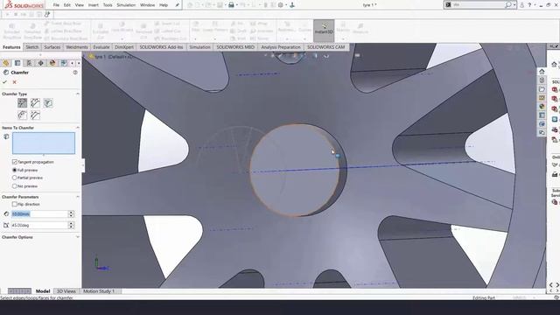The image size is (560, 315).
Task: Click the command search box
Action: tap(478, 5)
